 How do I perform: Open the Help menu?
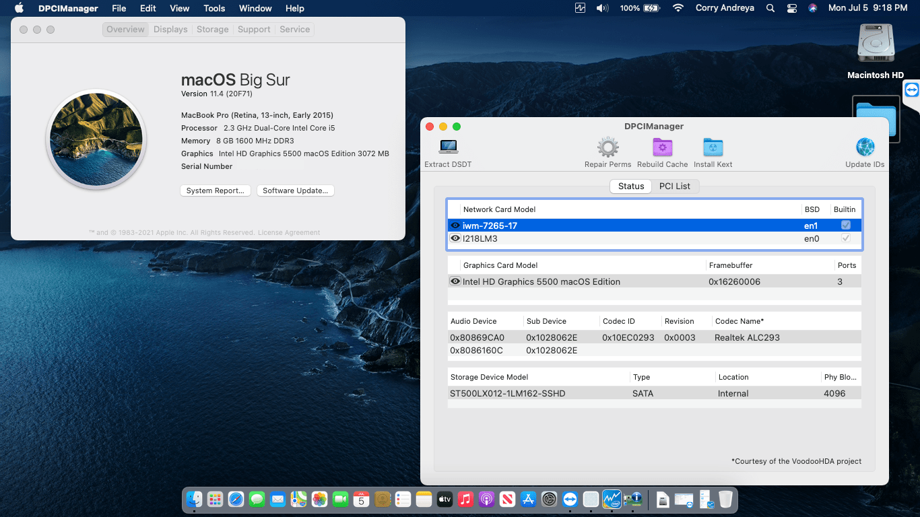coord(295,8)
